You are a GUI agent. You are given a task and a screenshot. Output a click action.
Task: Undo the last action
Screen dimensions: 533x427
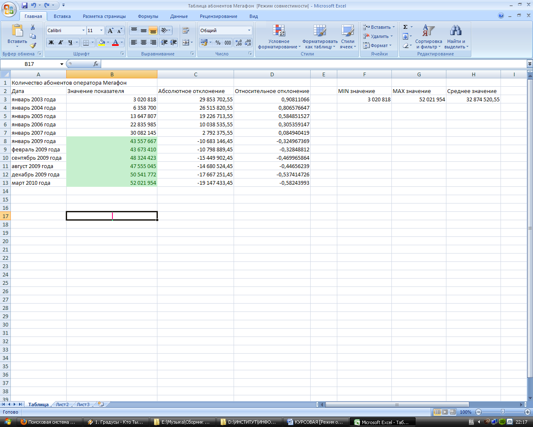33,5
